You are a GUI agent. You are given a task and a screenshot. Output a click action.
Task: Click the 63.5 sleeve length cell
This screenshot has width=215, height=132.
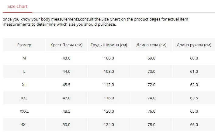click(x=194, y=98)
